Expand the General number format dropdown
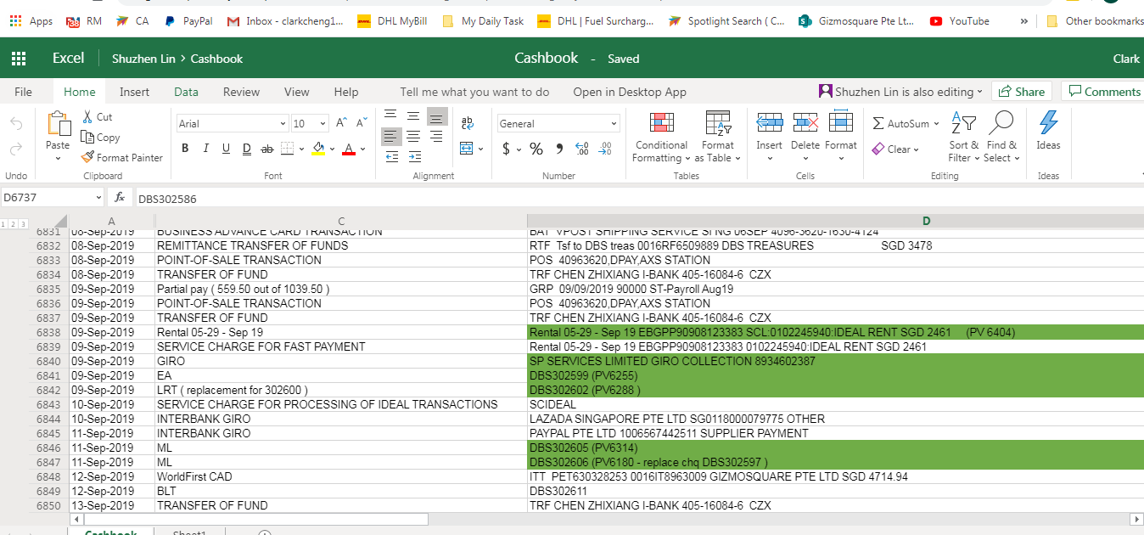 [614, 124]
